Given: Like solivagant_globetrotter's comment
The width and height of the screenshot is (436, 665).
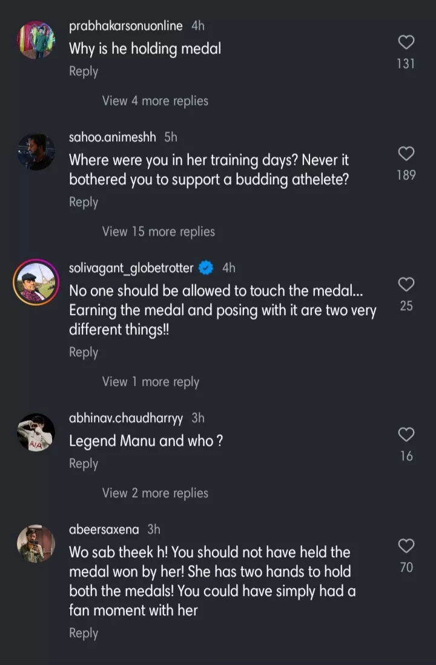Looking at the screenshot, I should 406,284.
